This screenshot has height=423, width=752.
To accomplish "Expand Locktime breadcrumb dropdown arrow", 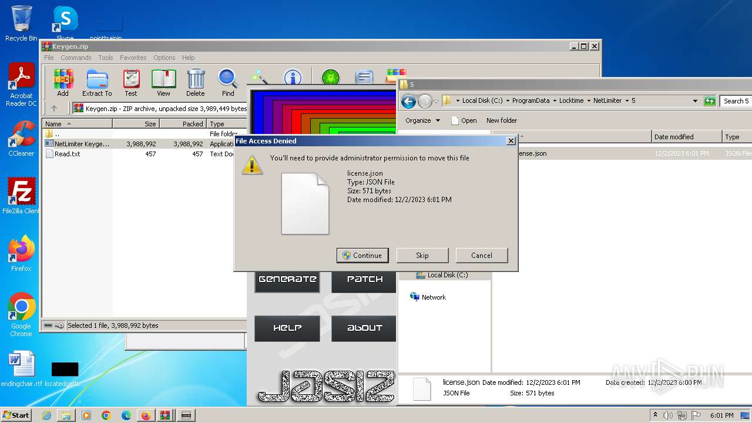I will (589, 100).
